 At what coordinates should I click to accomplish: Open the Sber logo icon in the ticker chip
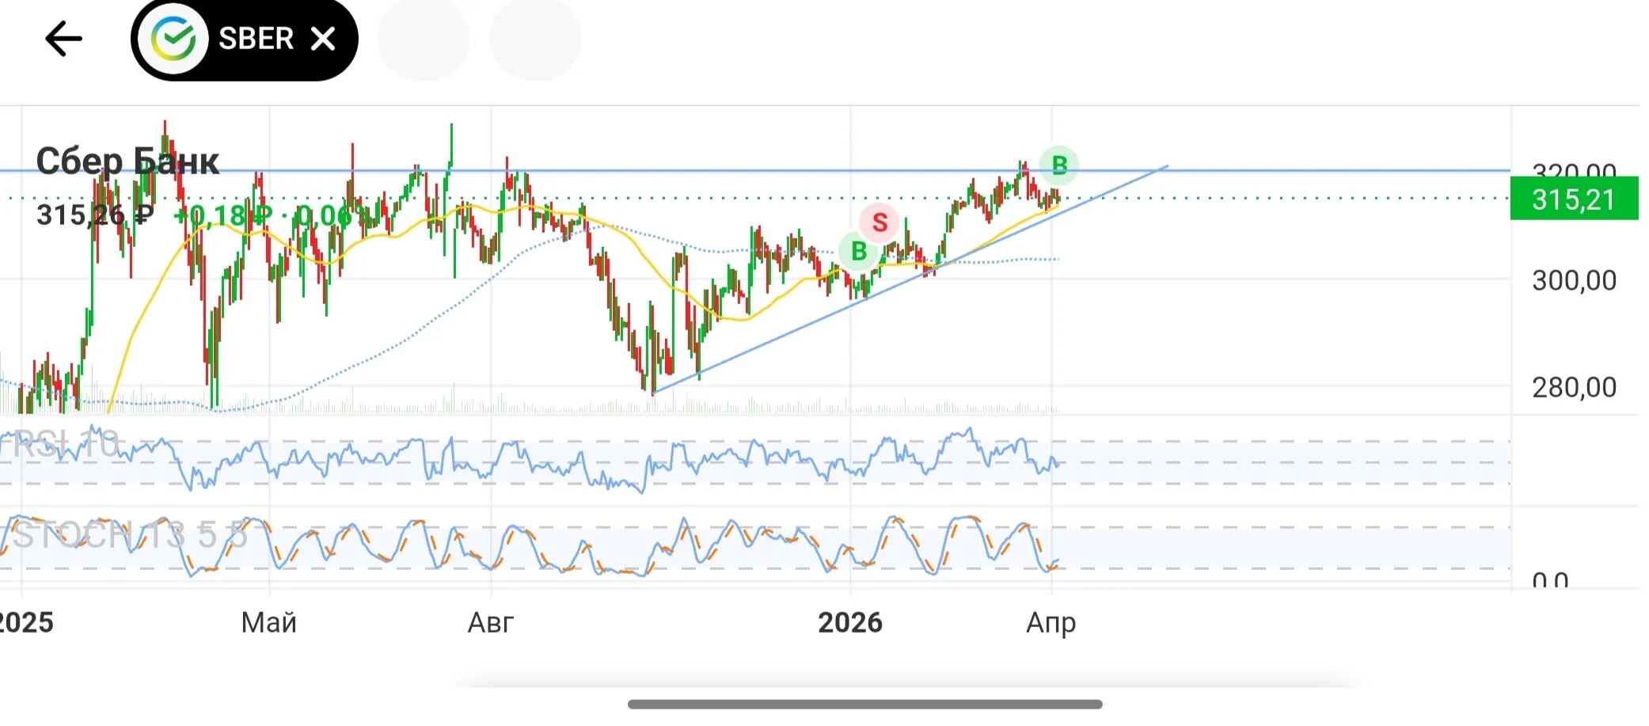click(x=173, y=39)
